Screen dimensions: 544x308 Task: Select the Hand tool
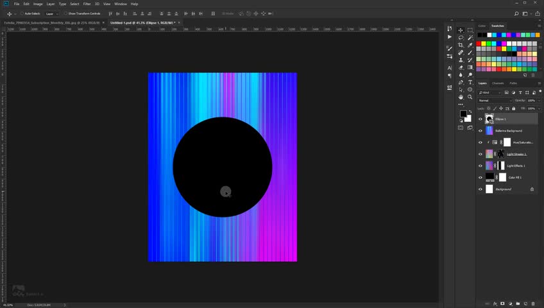[x=461, y=97]
